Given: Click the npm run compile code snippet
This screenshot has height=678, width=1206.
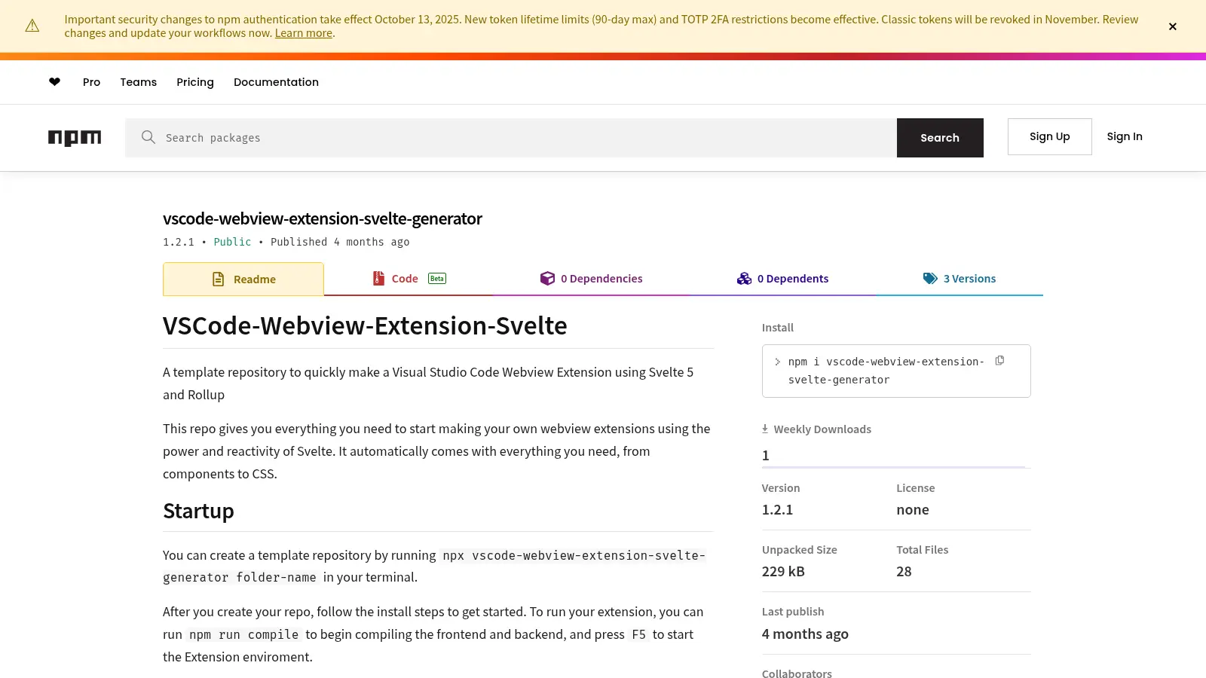Looking at the screenshot, I should pos(243,635).
